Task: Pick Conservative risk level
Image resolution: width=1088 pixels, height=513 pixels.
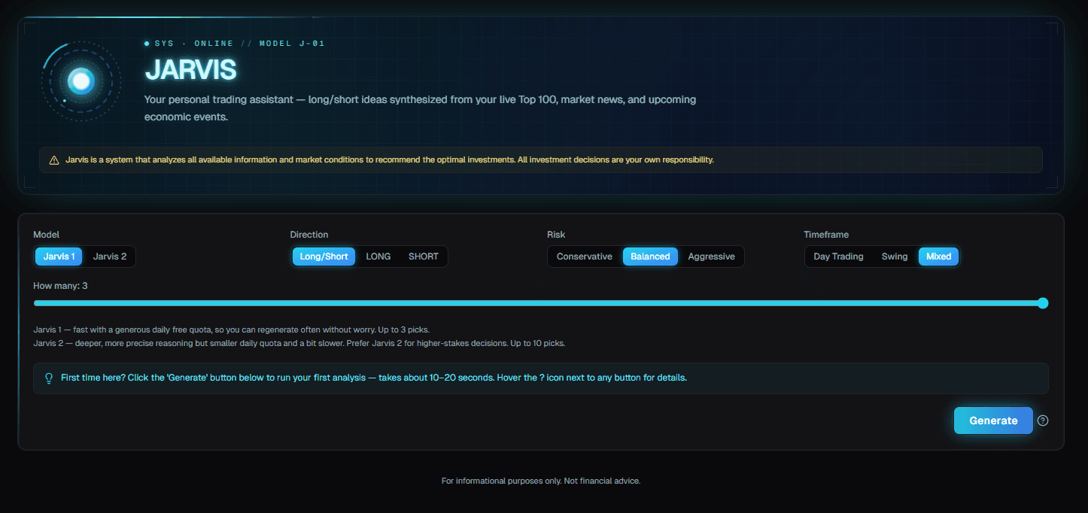Action: [585, 256]
